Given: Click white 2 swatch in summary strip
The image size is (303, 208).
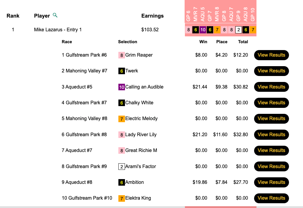Looking at the screenshot, I should tap(239, 30).
